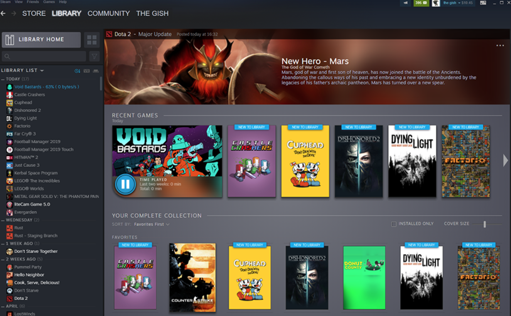
Task: Select Dishonored 2 icon in library list
Action: click(10, 111)
